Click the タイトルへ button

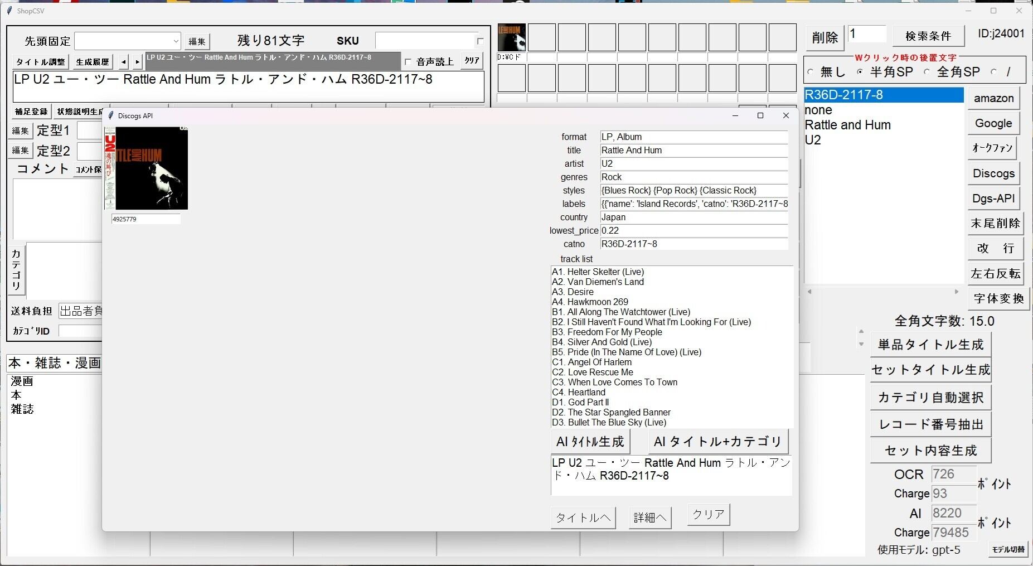point(583,518)
